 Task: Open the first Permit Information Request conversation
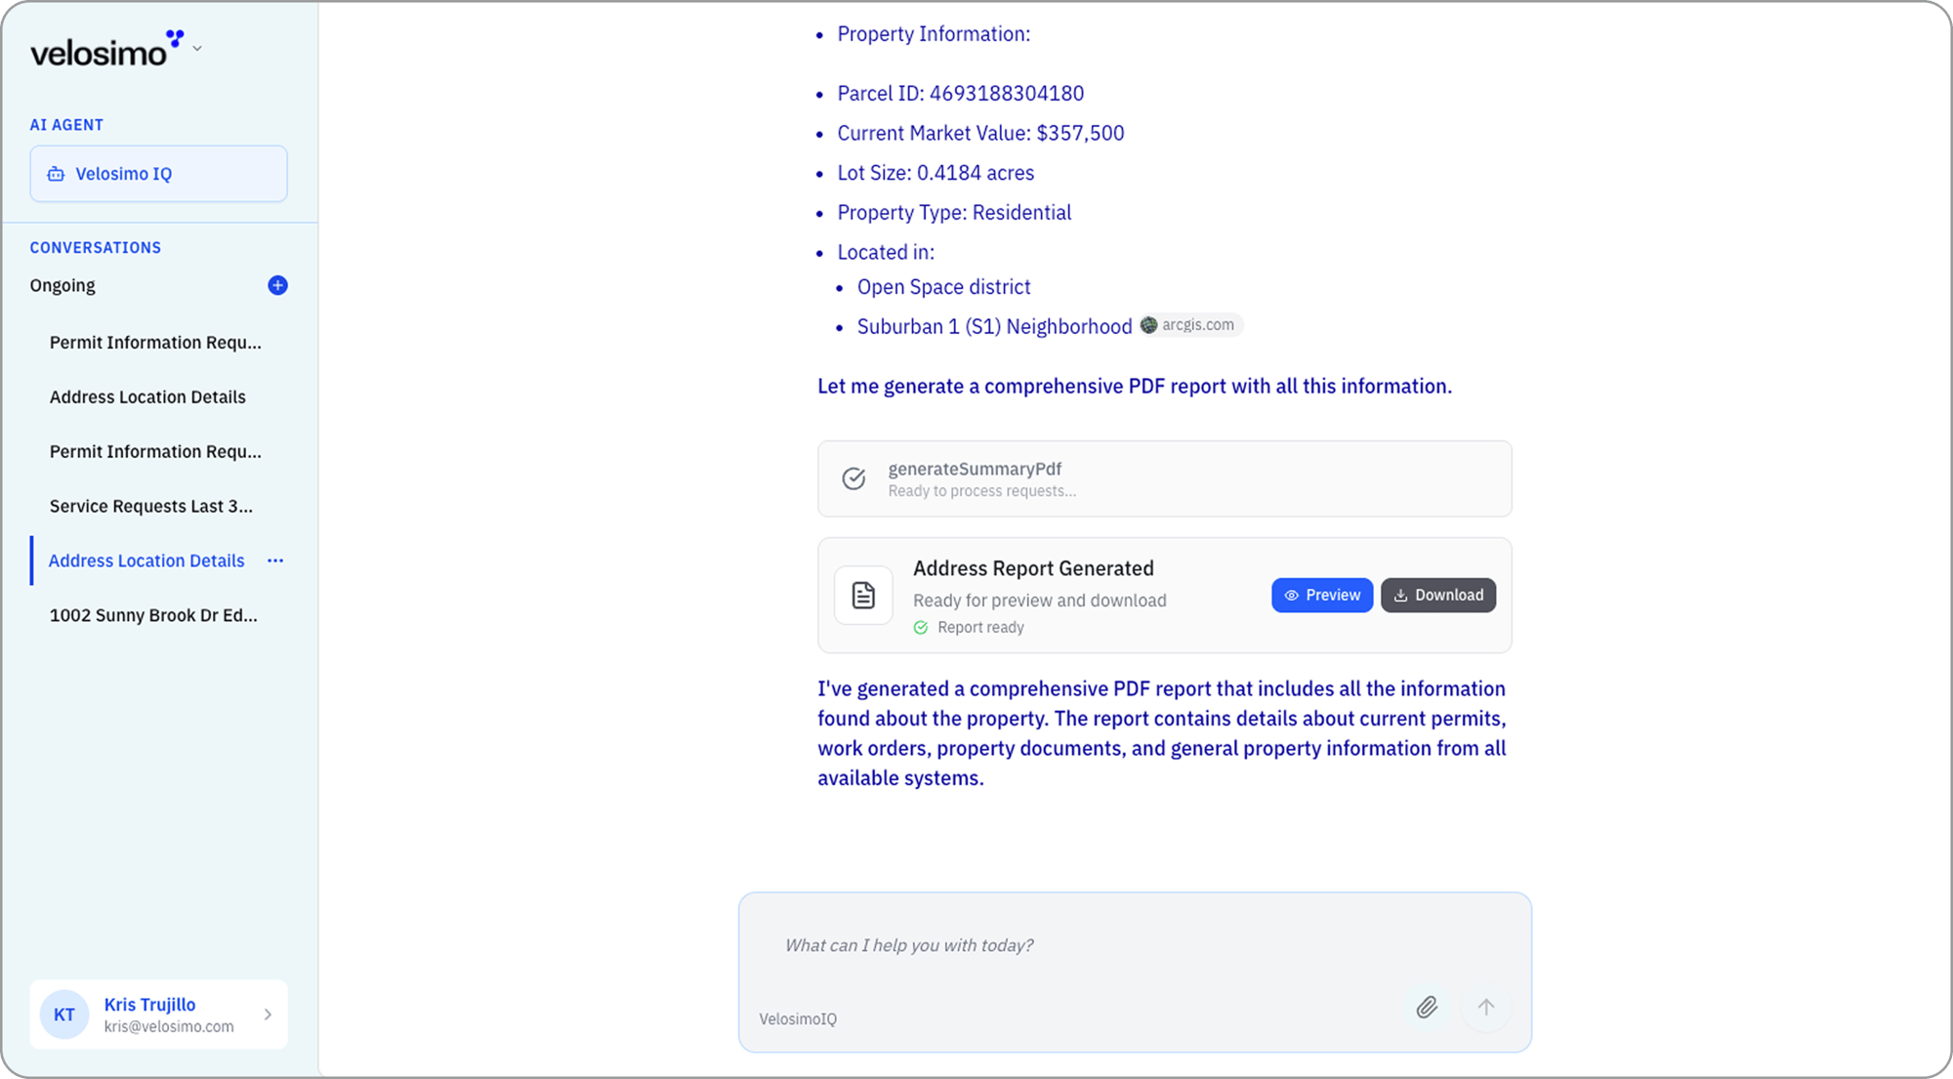pyautogui.click(x=155, y=342)
